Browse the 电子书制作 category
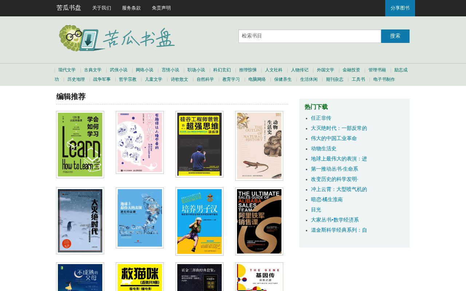Screen dimensions: 466x291 [x=384, y=79]
